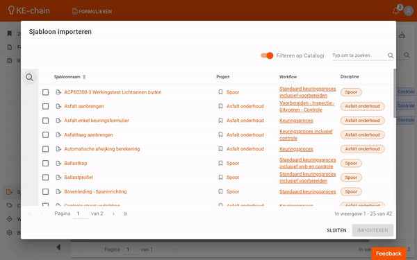
Task: Click the download icon at top right
Action: (x=402, y=35)
